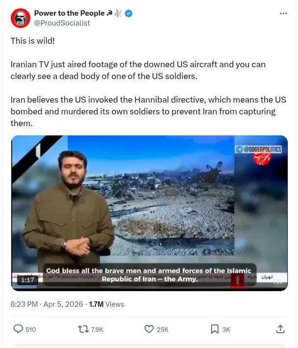The image size is (298, 348).
Task: Play the Iranian TV video
Action: 149,213
